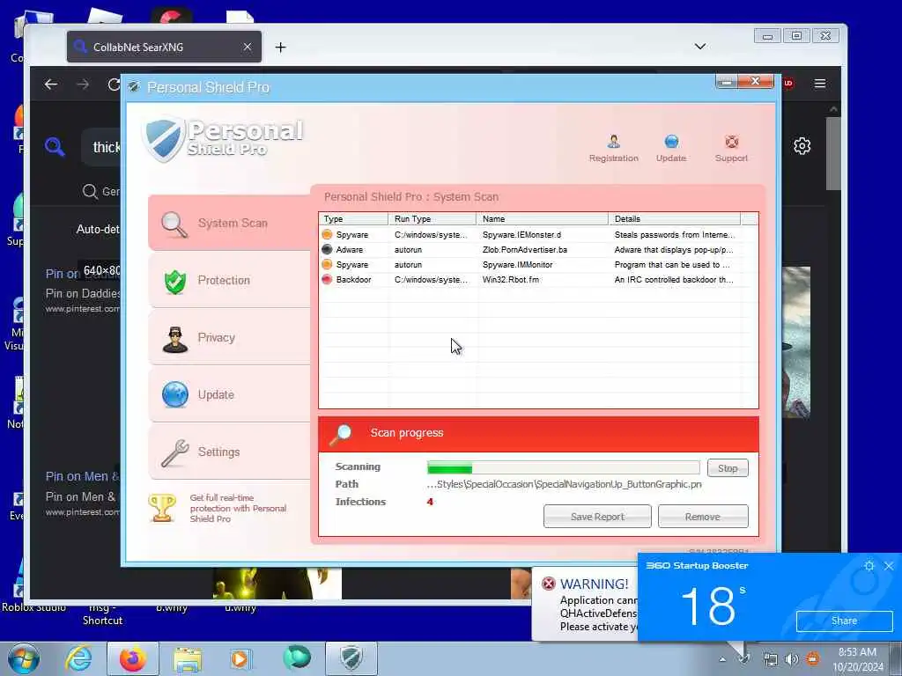Go back in the browser
This screenshot has height=676, width=902.
(50, 84)
